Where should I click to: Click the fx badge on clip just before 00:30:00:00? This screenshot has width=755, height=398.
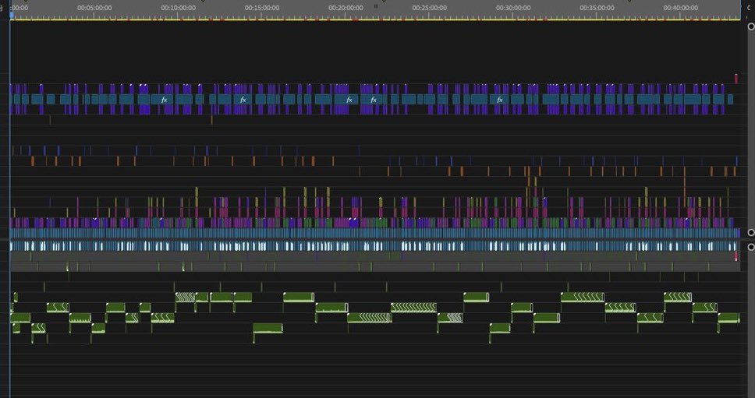pyautogui.click(x=500, y=100)
